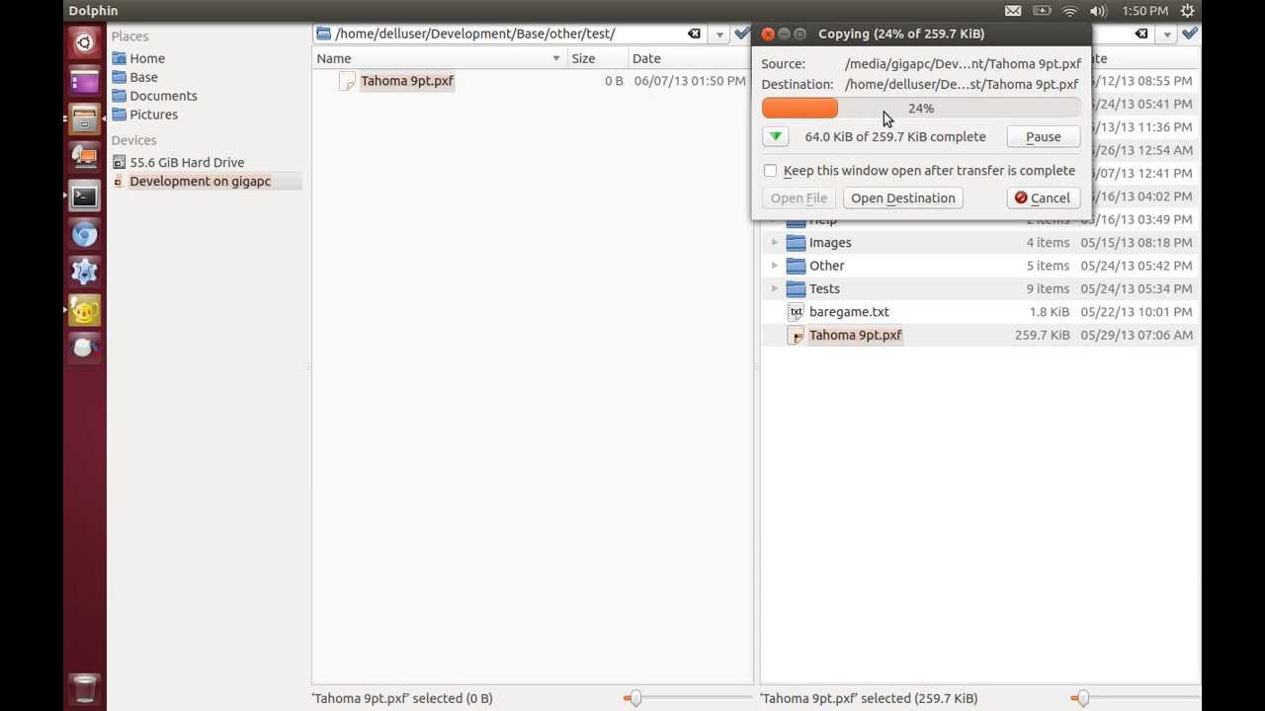
Task: Click the purple window icon in the launcher
Action: (84, 81)
